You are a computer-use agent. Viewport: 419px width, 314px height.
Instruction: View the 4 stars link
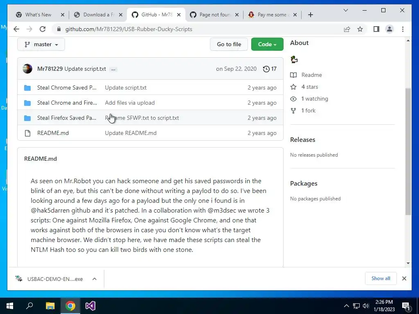tap(304, 87)
